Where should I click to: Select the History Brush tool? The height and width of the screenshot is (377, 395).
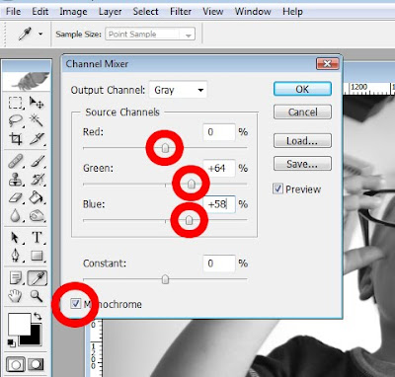(x=38, y=179)
